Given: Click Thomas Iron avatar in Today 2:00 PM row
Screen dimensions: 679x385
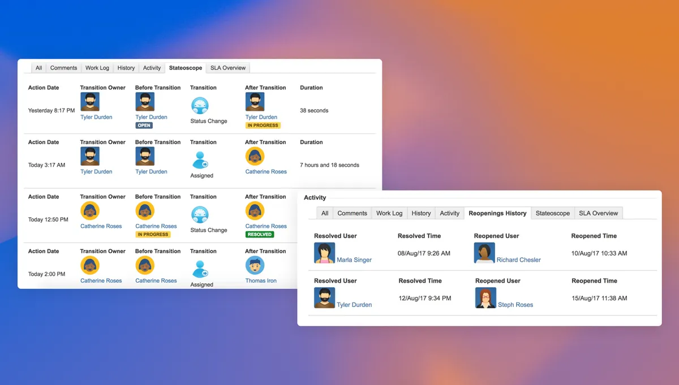Looking at the screenshot, I should pos(255,265).
